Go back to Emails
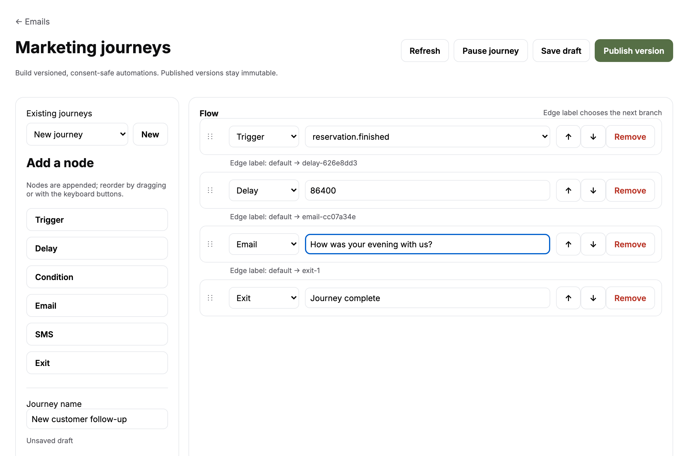The image size is (679, 456). coord(32,22)
